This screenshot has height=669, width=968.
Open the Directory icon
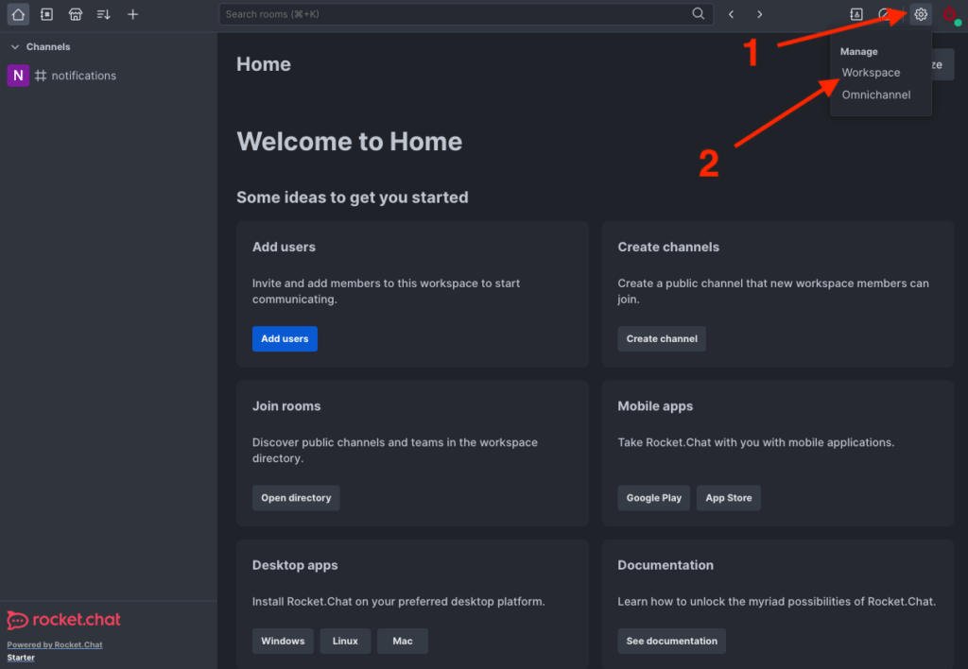[x=46, y=14]
